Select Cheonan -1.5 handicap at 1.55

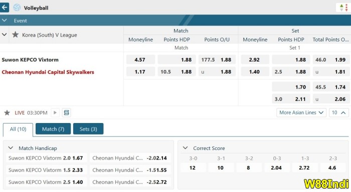coord(130,170)
